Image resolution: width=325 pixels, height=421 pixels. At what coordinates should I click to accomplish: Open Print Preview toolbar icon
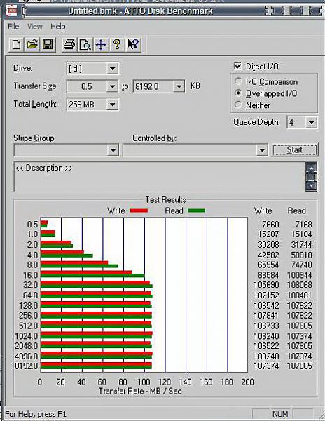tap(85, 44)
